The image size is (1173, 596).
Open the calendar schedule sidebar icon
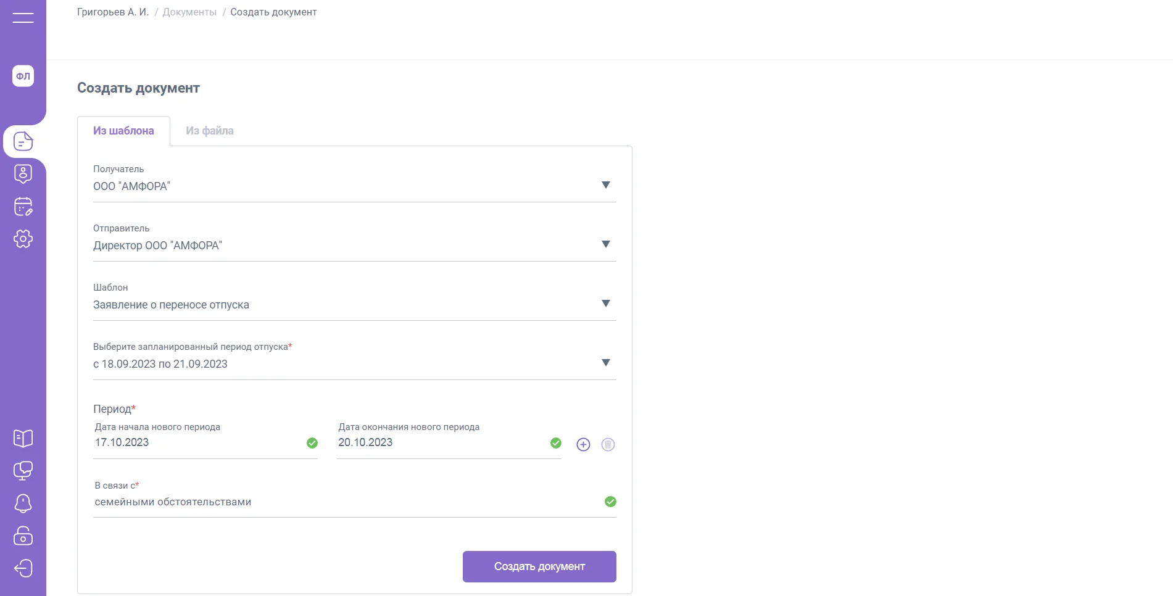23,207
